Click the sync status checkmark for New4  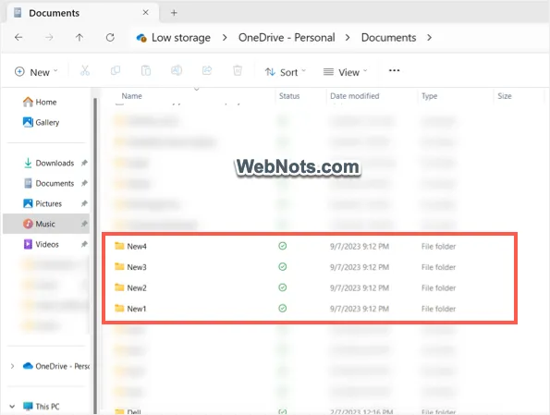(x=282, y=246)
